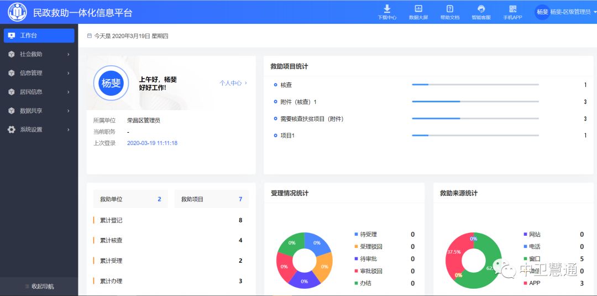Click the date text 今天是 2020年3月19日 星期四

(x=132, y=36)
